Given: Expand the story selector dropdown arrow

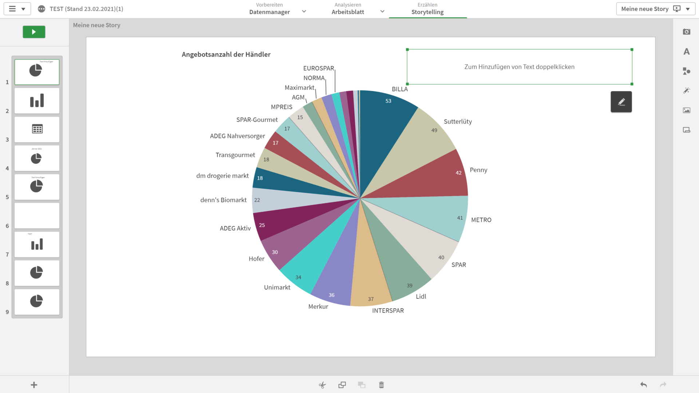Looking at the screenshot, I should (x=688, y=9).
